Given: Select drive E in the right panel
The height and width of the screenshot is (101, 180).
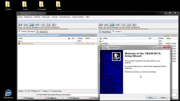Looking at the screenshot, I should coord(118,25).
